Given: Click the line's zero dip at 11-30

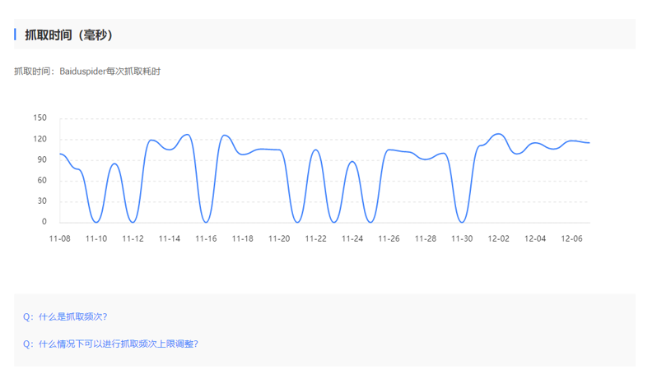Looking at the screenshot, I should 462,221.
